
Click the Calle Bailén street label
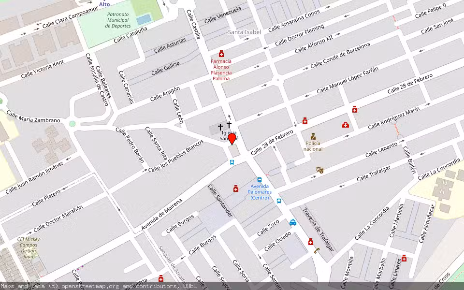[409, 160]
